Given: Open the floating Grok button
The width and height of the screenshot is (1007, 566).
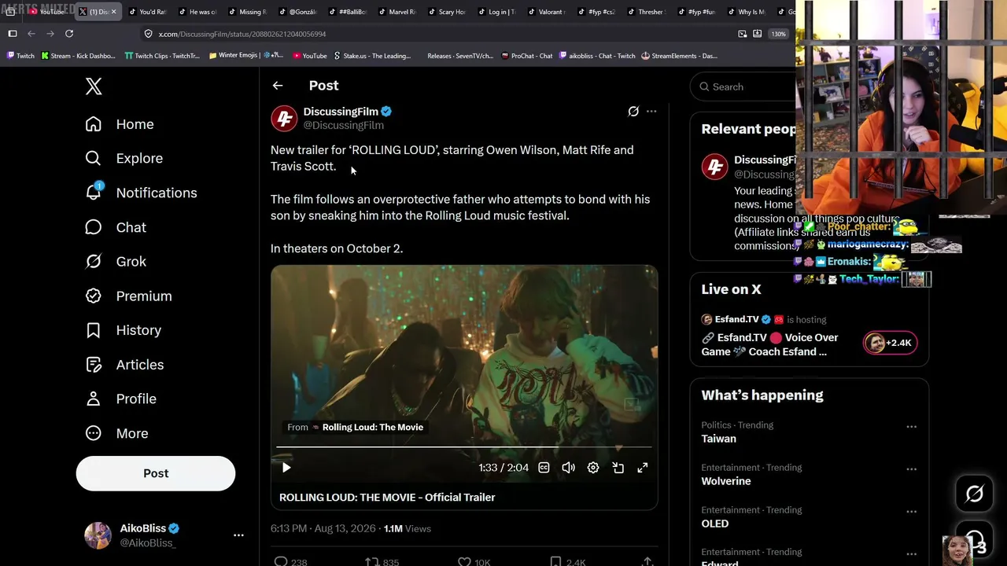Looking at the screenshot, I should [x=974, y=494].
